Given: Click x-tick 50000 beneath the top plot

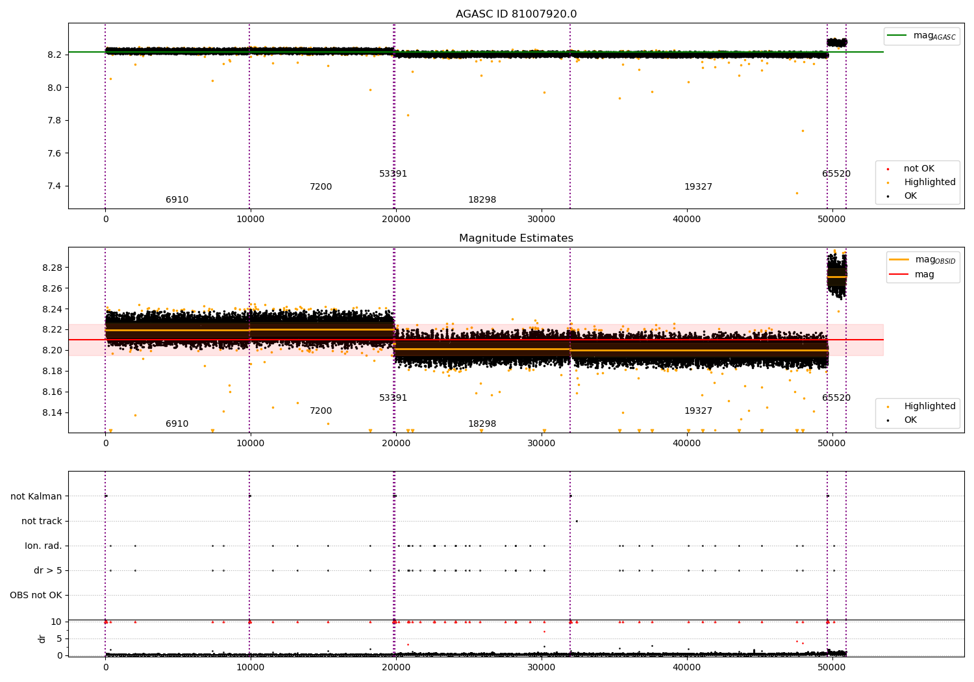Looking at the screenshot, I should click(832, 220).
